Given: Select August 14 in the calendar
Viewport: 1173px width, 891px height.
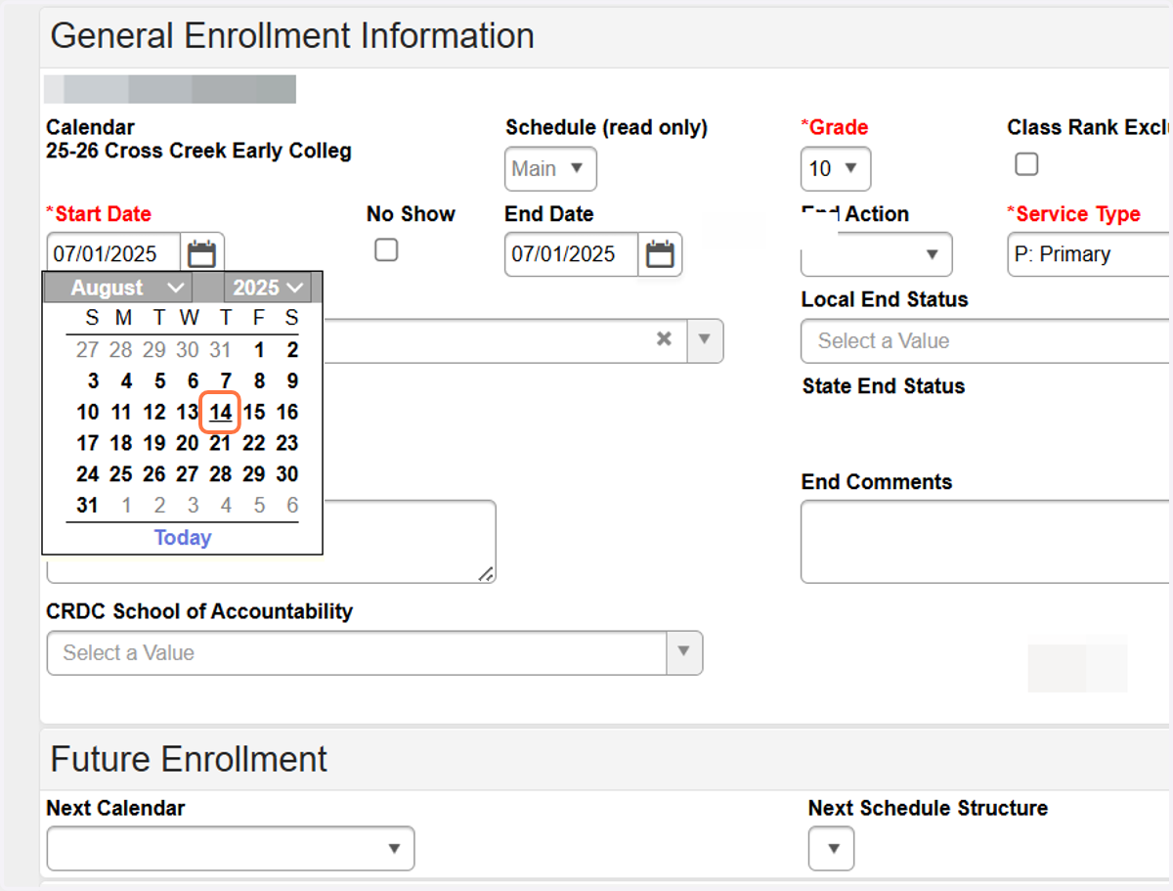Looking at the screenshot, I should (221, 412).
